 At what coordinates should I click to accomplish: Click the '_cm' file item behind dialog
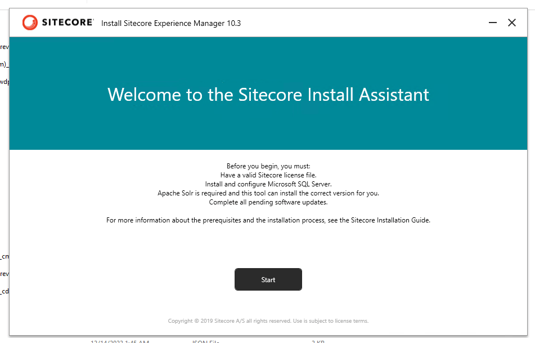[x=4, y=256]
